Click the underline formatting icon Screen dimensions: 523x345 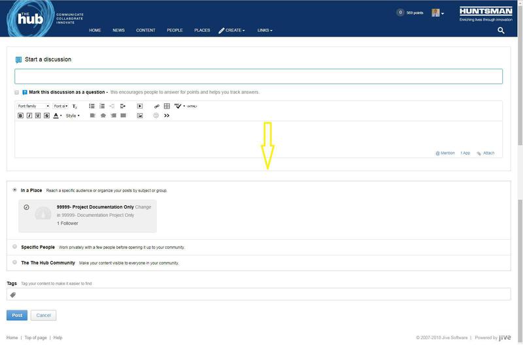coord(38,116)
